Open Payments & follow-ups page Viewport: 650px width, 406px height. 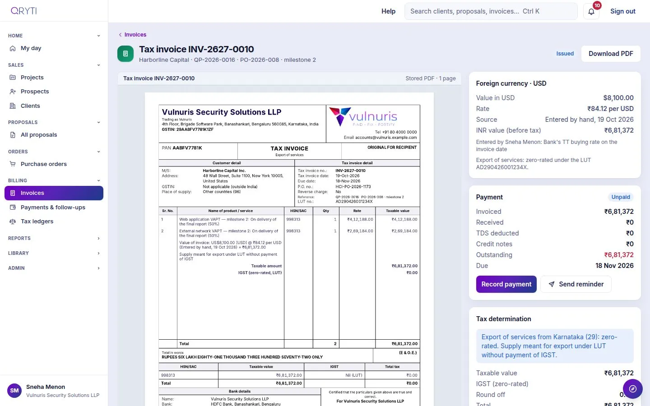pos(54,208)
